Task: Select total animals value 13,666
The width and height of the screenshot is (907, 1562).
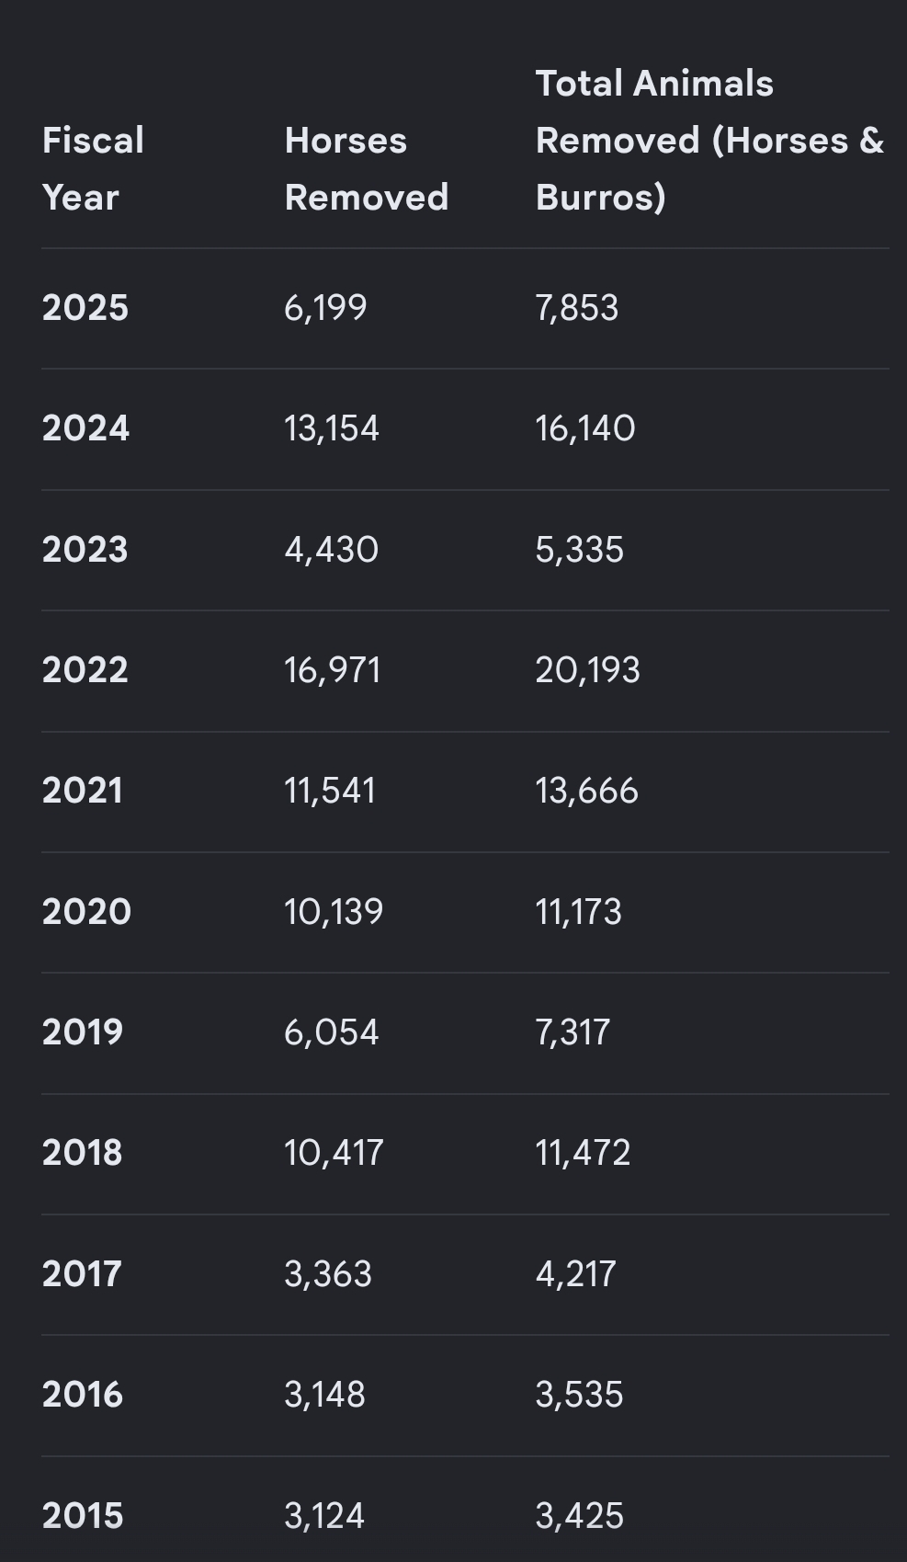Action: [x=587, y=791]
